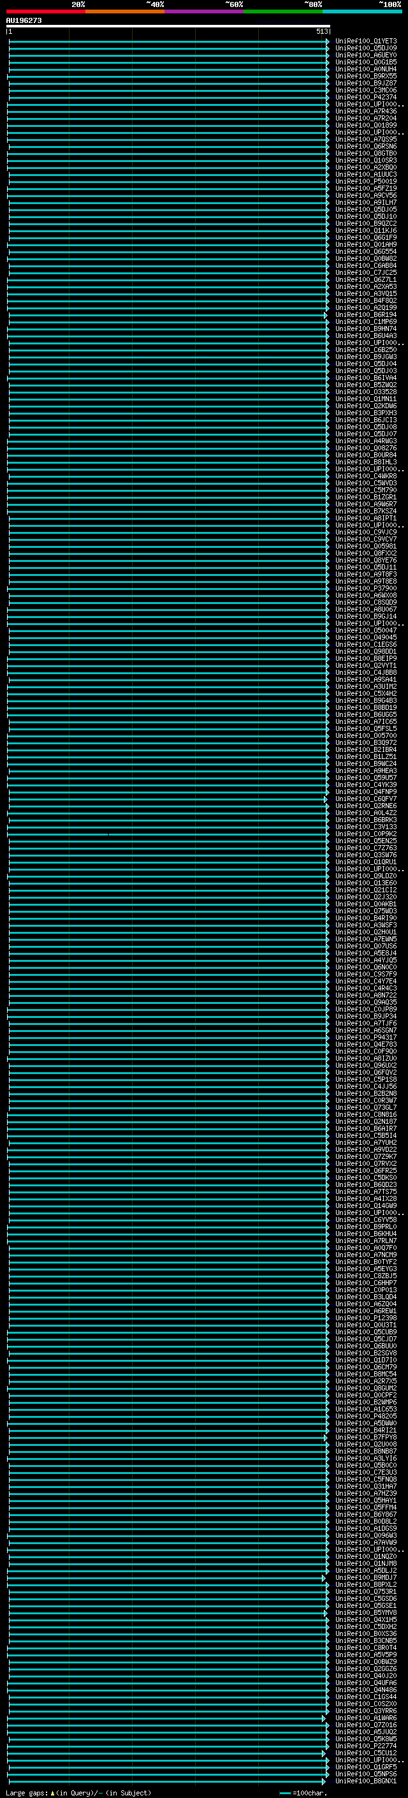
Task: Click the AU196273 query label
Action: pyautogui.click(x=24, y=20)
